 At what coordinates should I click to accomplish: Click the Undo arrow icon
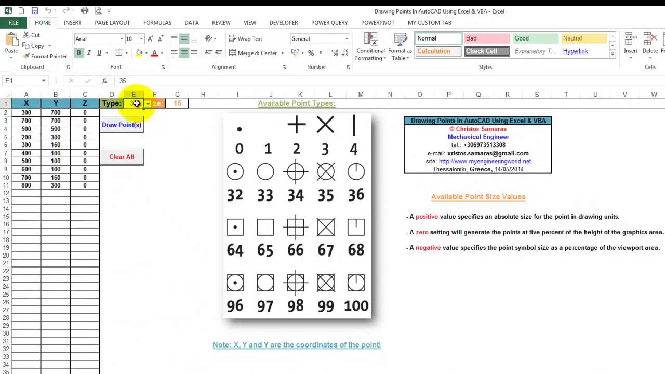(x=48, y=10)
